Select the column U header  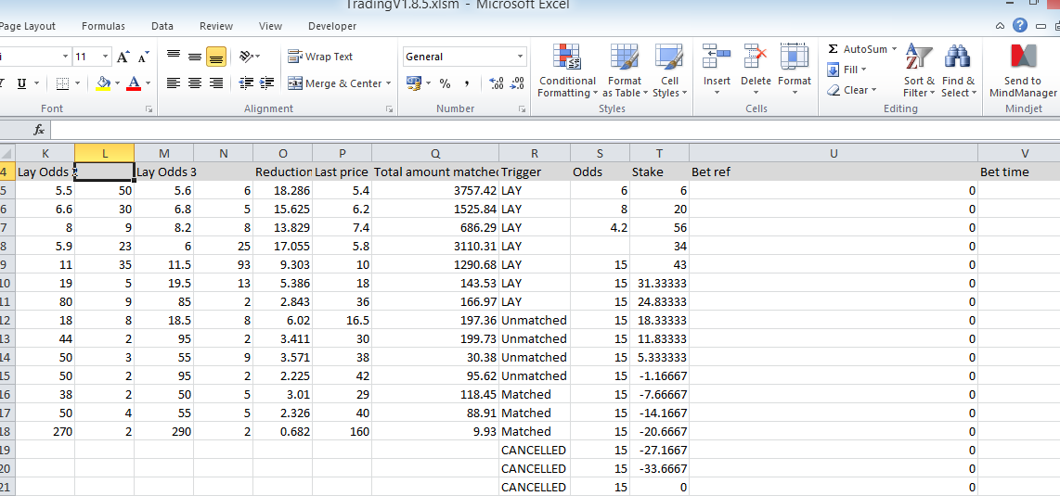click(x=833, y=154)
